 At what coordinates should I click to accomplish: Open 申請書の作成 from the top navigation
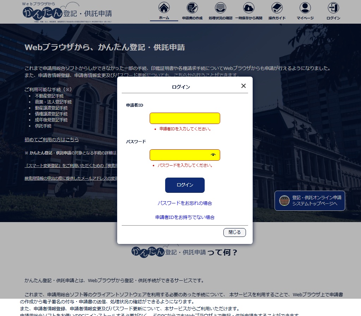coord(192,9)
